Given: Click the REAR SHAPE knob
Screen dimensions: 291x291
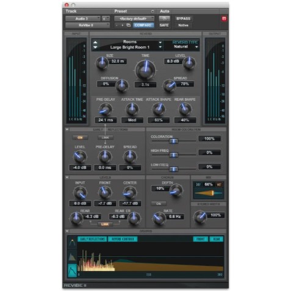Looking at the screenshot, I should tap(185, 109).
